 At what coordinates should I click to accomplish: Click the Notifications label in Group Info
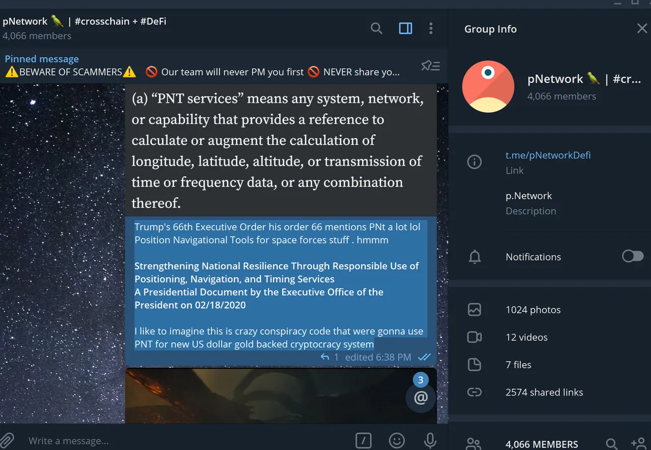(533, 257)
